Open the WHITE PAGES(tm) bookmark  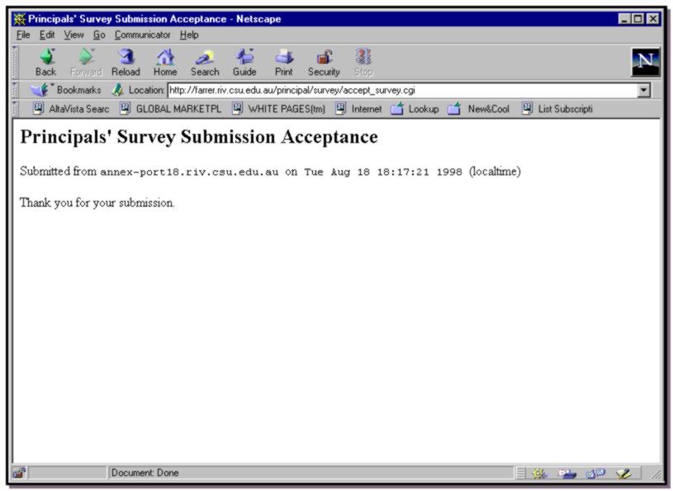279,108
